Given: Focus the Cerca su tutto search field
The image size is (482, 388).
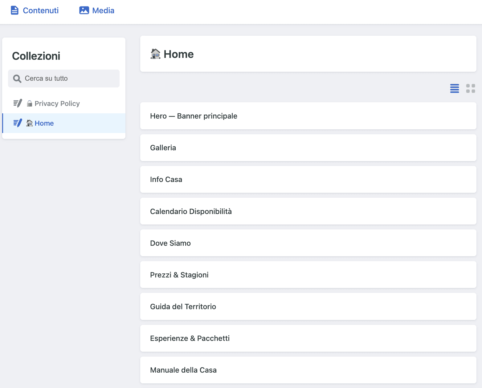Looking at the screenshot, I should click(x=64, y=79).
